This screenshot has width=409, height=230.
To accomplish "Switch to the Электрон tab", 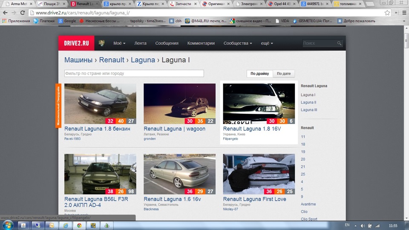I will 248,4.
